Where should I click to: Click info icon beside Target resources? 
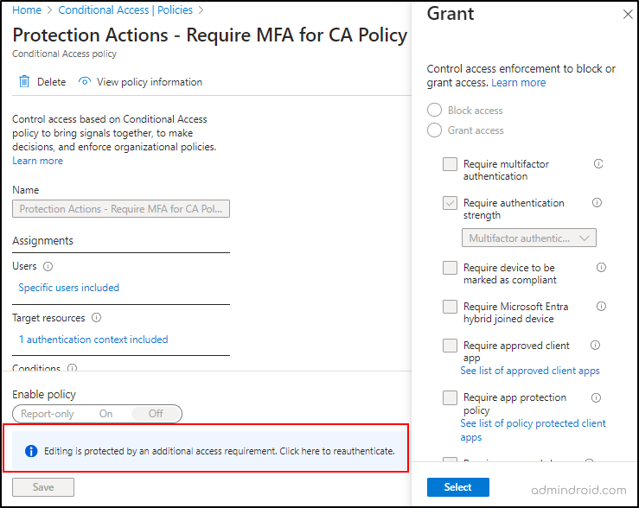point(96,318)
